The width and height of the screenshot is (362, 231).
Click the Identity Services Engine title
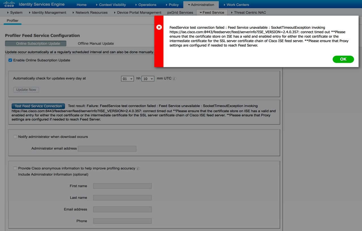tap(42, 4)
